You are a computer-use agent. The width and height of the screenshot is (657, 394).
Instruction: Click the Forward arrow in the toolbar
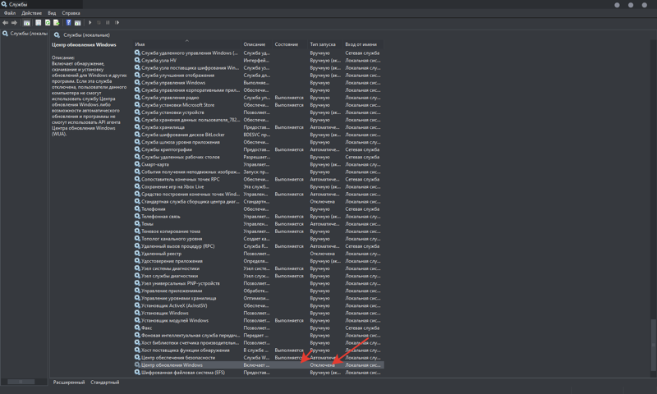[14, 23]
